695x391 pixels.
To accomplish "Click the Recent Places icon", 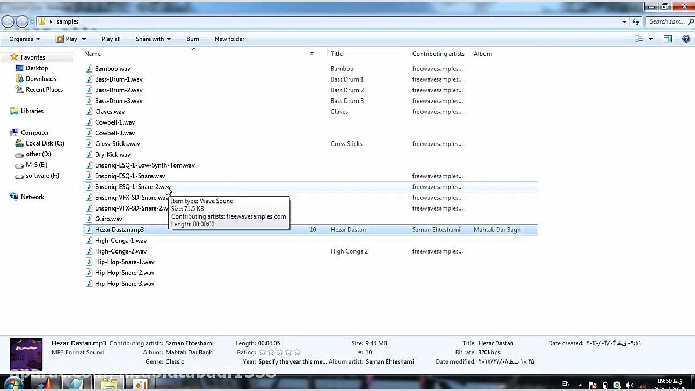I will click(x=19, y=90).
